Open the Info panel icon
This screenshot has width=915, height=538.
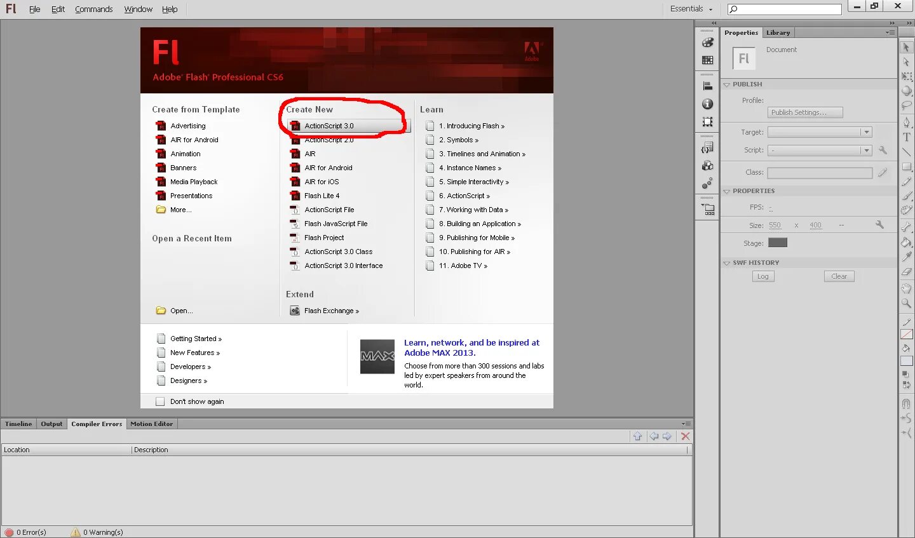[707, 104]
